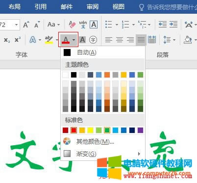Apply distributed alignment

coord(152,40)
